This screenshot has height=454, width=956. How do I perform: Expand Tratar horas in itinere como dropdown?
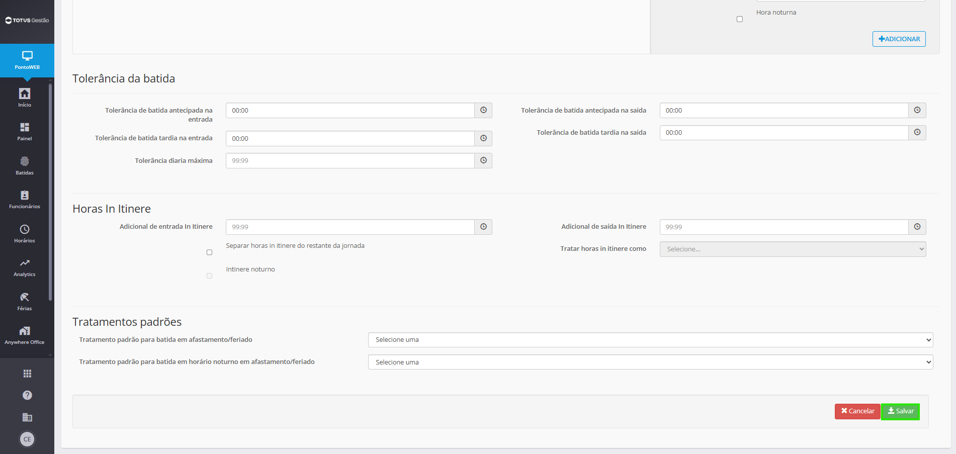click(793, 249)
